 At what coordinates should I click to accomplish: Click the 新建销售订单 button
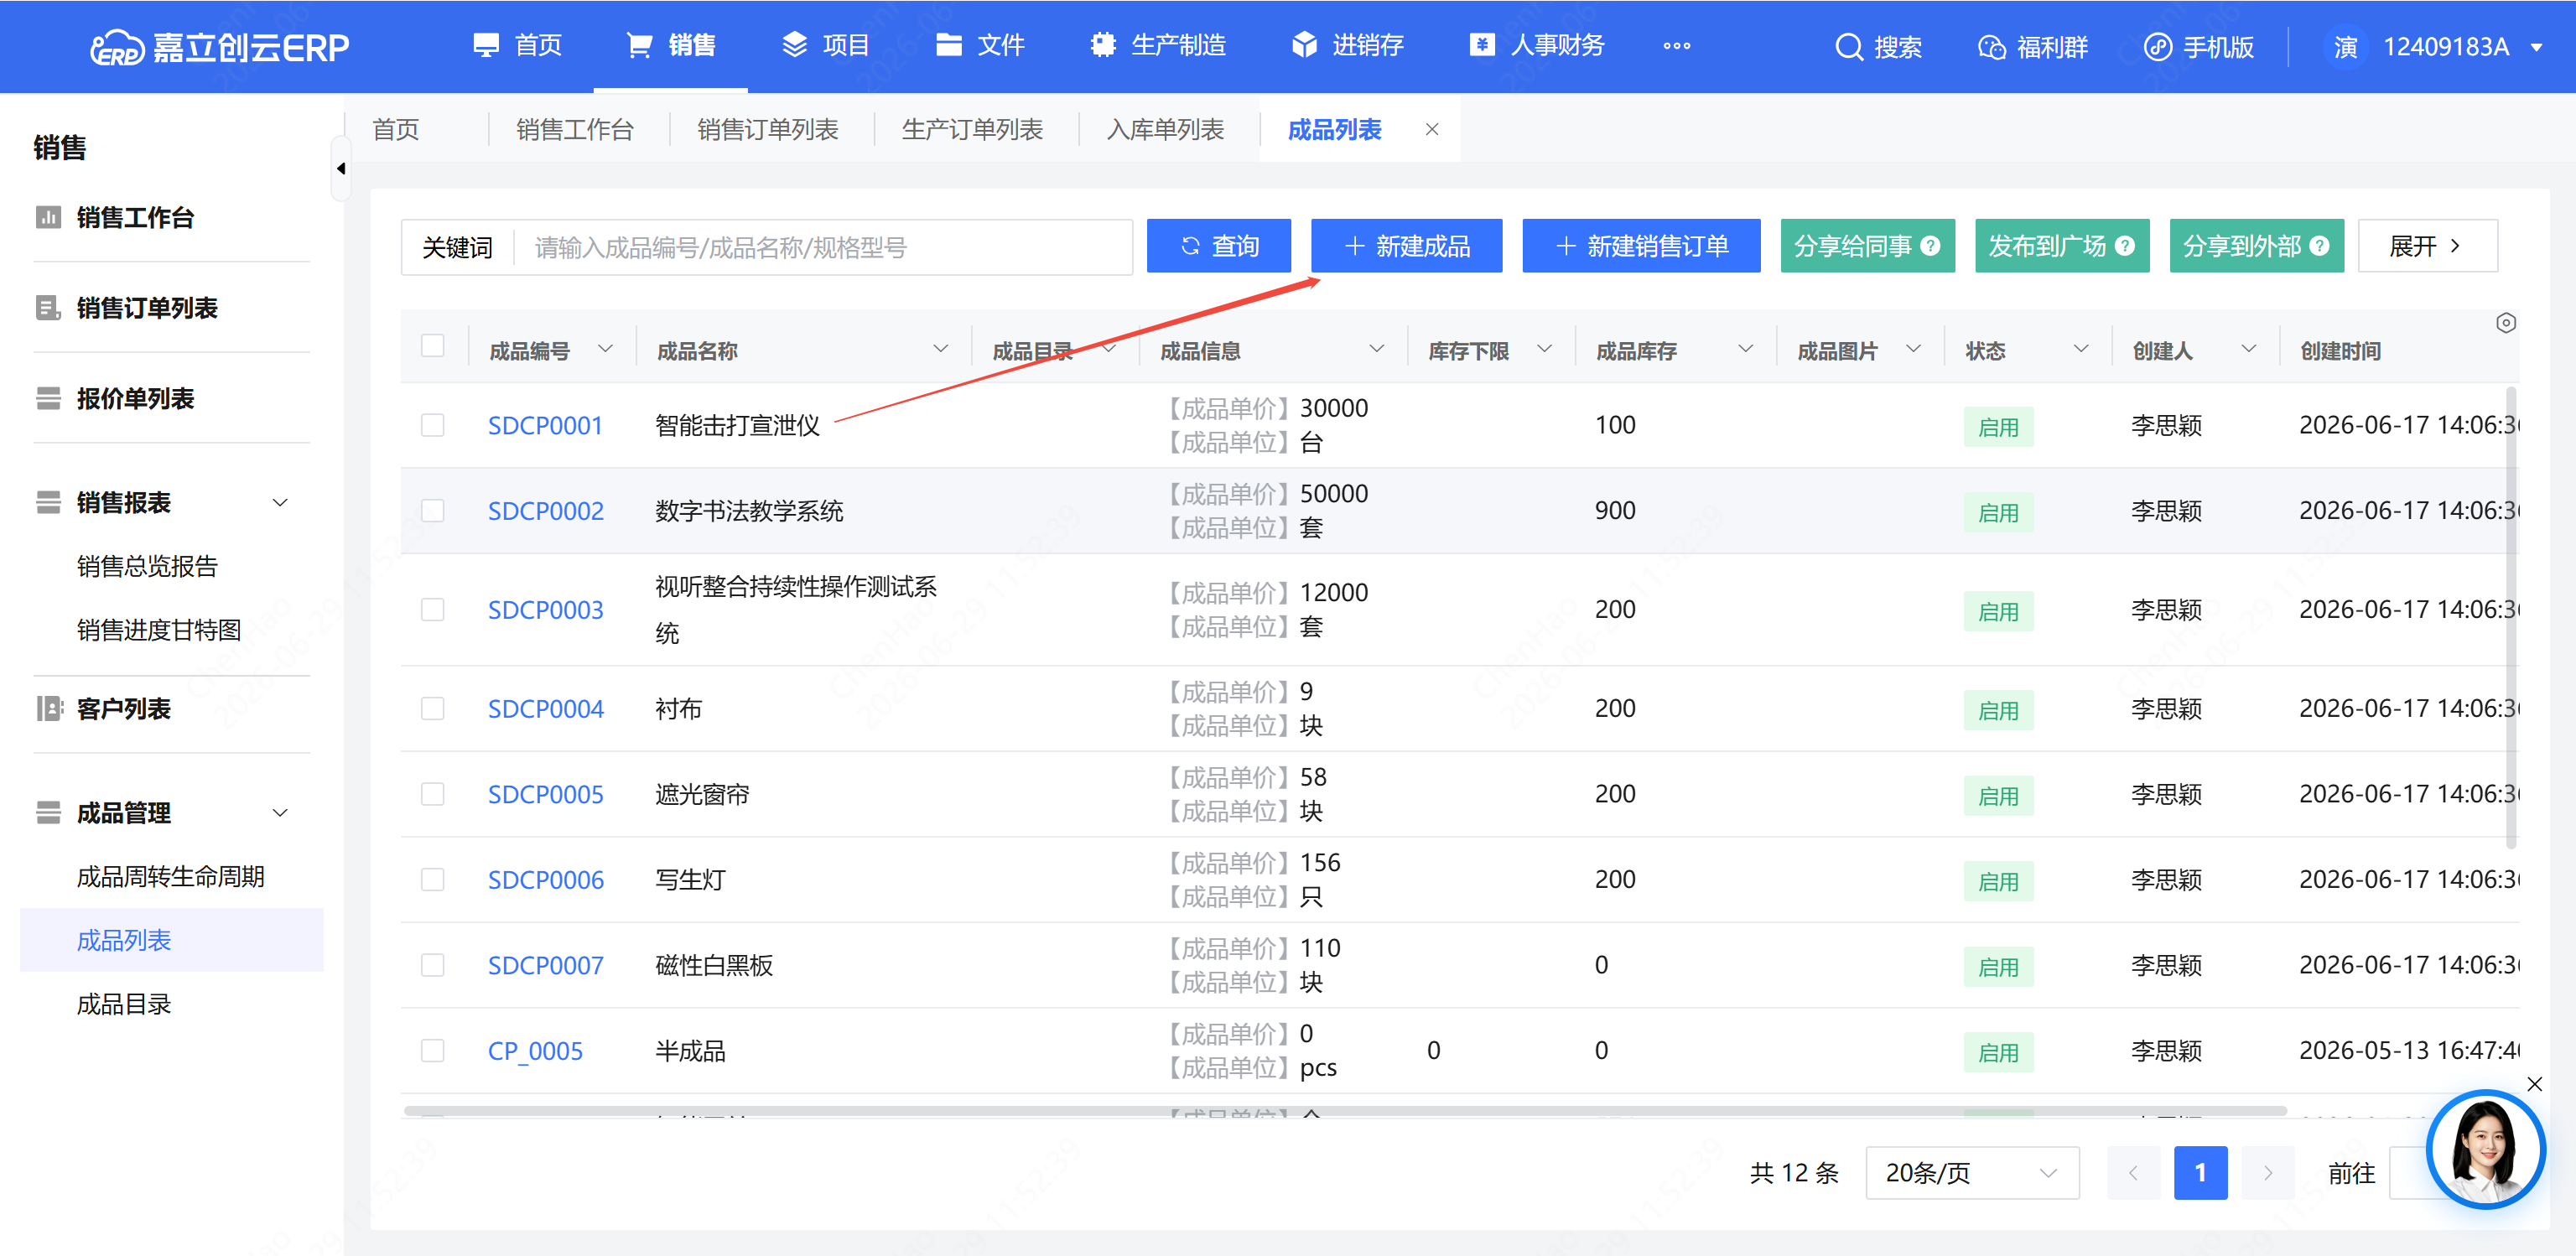(1640, 246)
